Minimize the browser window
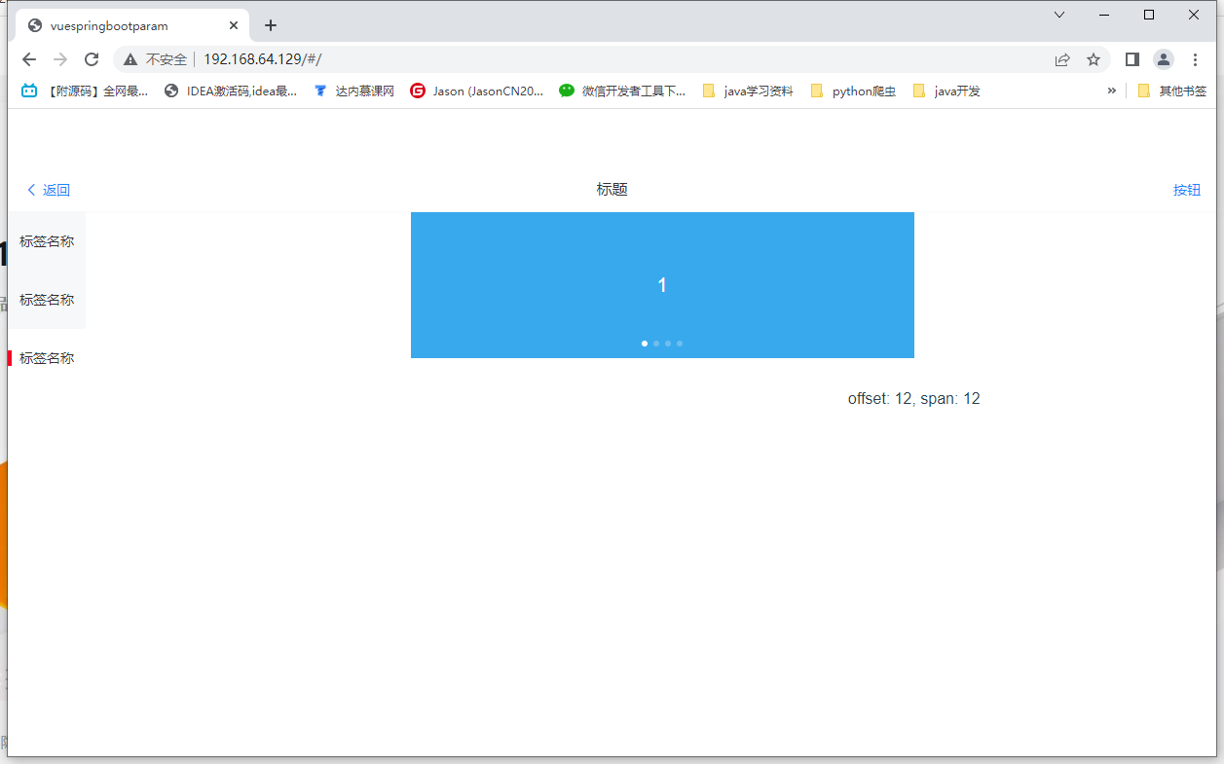The image size is (1224, 764). pyautogui.click(x=1104, y=15)
